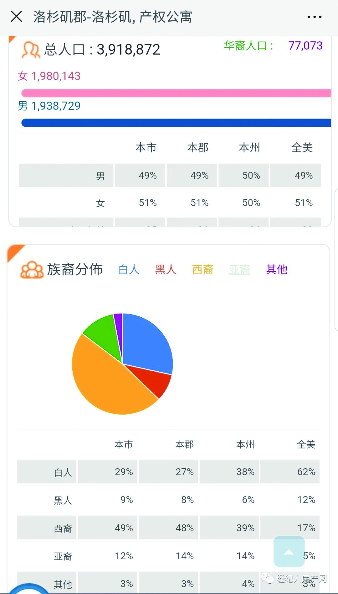
Task: Toggle 西裔 legend series visibility
Action: pyautogui.click(x=202, y=269)
